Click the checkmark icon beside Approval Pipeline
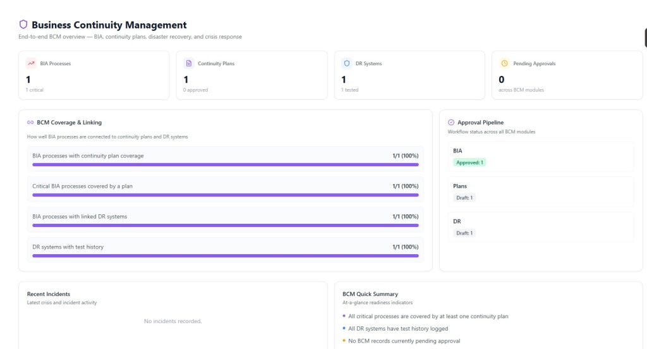 tap(451, 122)
